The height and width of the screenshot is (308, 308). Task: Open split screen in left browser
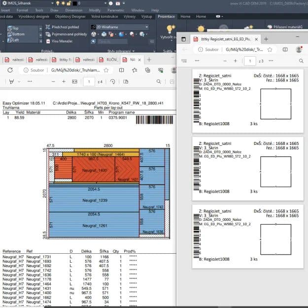click(x=122, y=70)
